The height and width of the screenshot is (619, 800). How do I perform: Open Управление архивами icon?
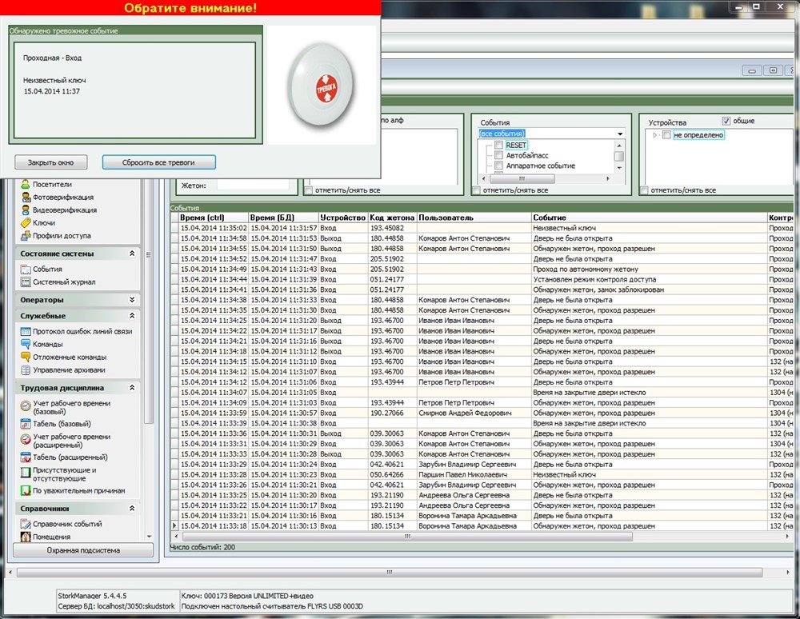(25, 370)
